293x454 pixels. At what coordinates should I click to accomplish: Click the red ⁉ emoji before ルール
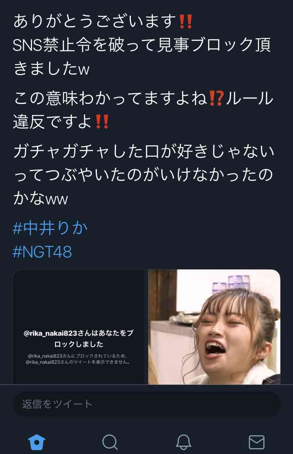tap(216, 98)
